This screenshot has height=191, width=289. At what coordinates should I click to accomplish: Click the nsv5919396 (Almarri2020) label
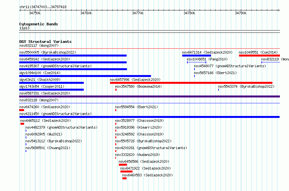coord(138,127)
